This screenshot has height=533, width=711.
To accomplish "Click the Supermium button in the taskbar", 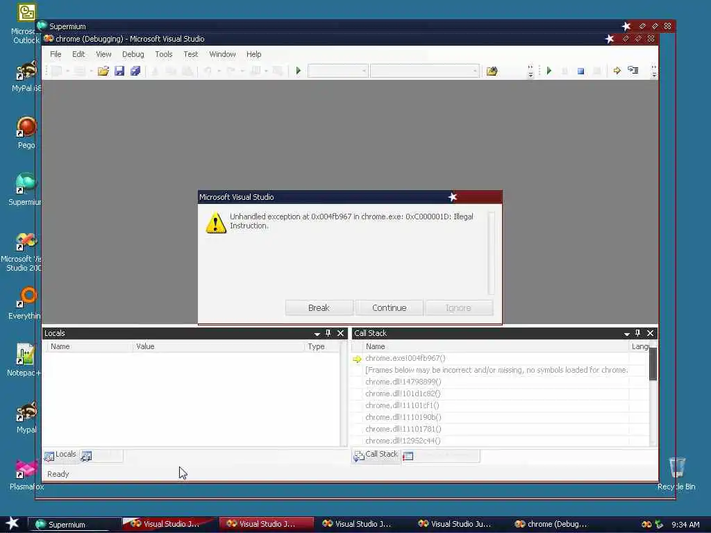I will [74, 524].
